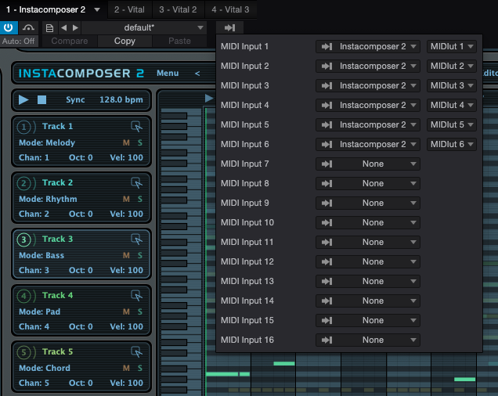The height and width of the screenshot is (396, 498).
Task: Select the circled 1 track number icon
Action: click(23, 127)
